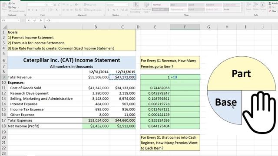Apply Accounting dollar number format

[109, 10]
